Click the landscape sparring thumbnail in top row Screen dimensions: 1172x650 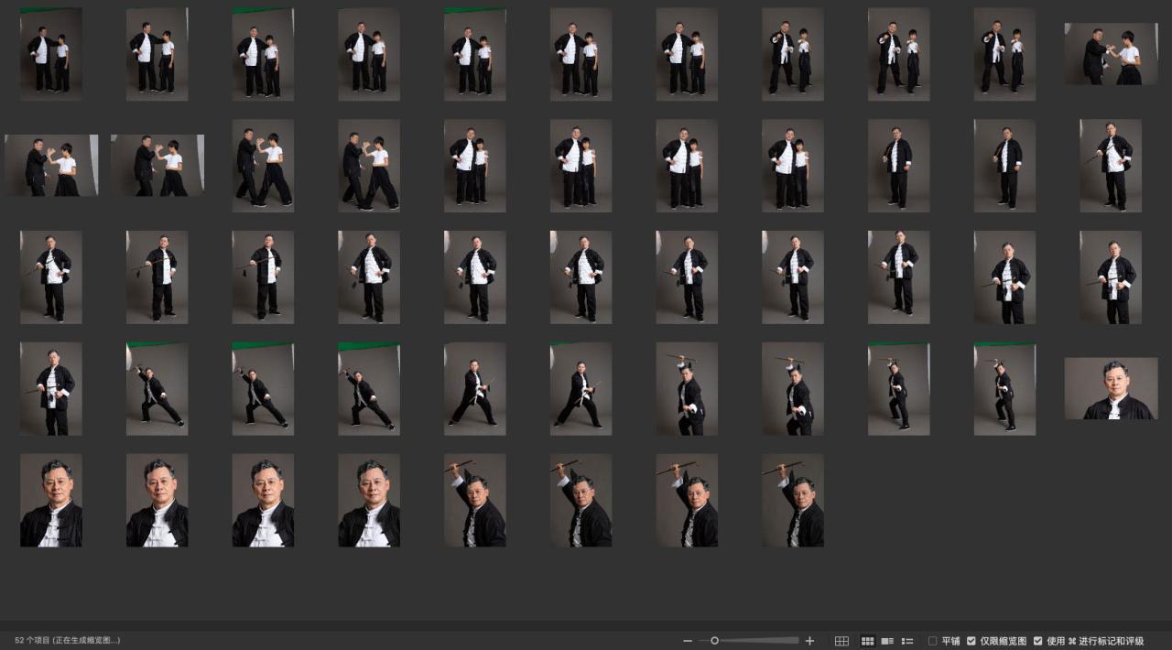pyautogui.click(x=1111, y=54)
